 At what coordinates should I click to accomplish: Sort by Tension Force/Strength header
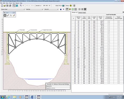pos(119,18)
